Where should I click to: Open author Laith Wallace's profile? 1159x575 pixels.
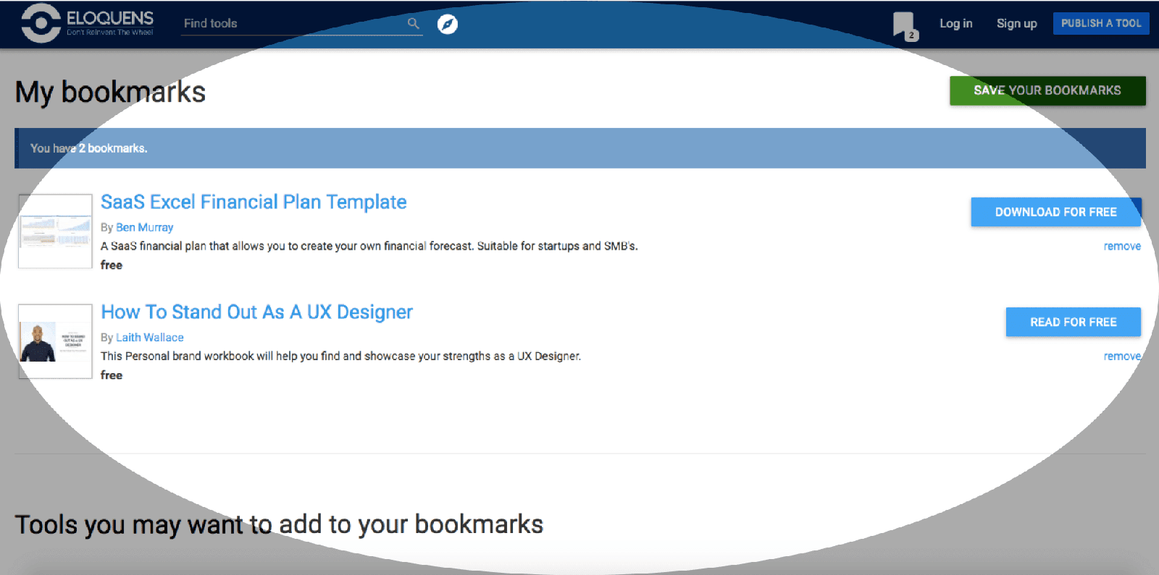click(x=149, y=337)
